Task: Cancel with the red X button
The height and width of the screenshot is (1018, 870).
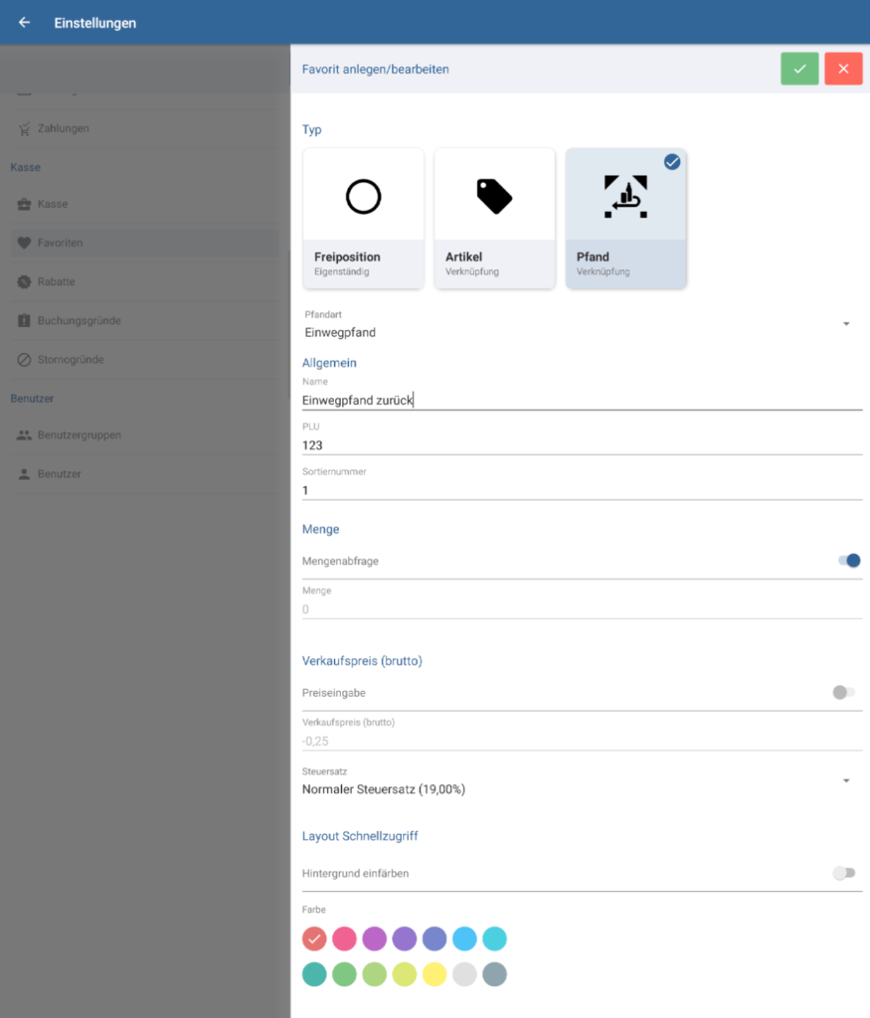Action: point(843,69)
